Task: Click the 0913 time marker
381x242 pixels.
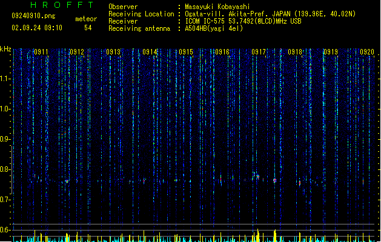Action: point(113,52)
